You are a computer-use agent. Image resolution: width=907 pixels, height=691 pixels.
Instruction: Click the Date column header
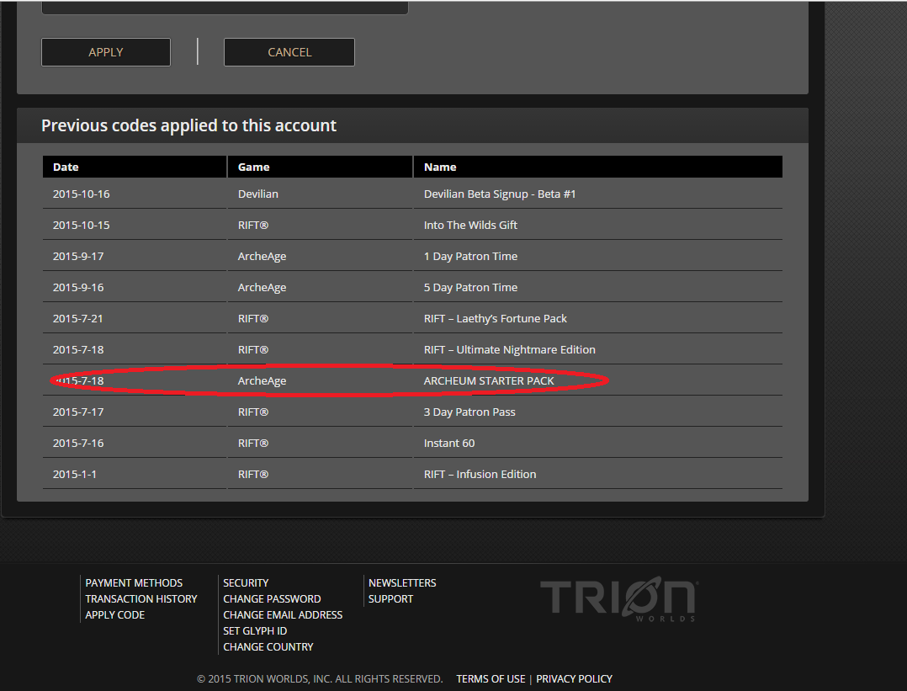click(x=135, y=167)
